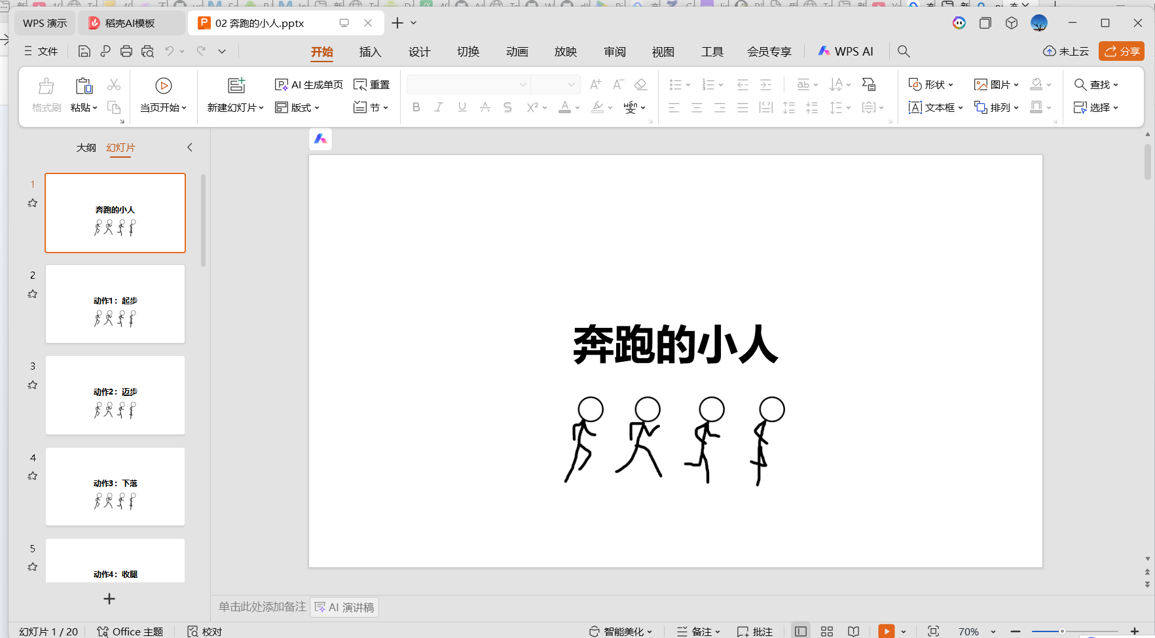Click the 重置 (reset) icon

tap(371, 84)
